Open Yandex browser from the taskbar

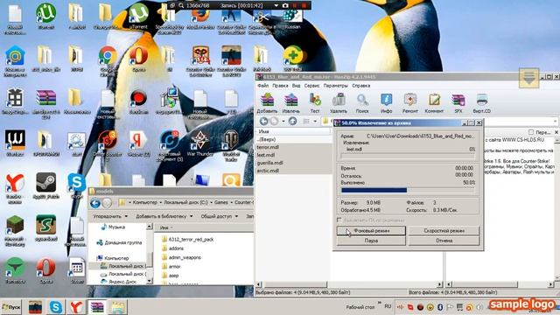[76, 307]
